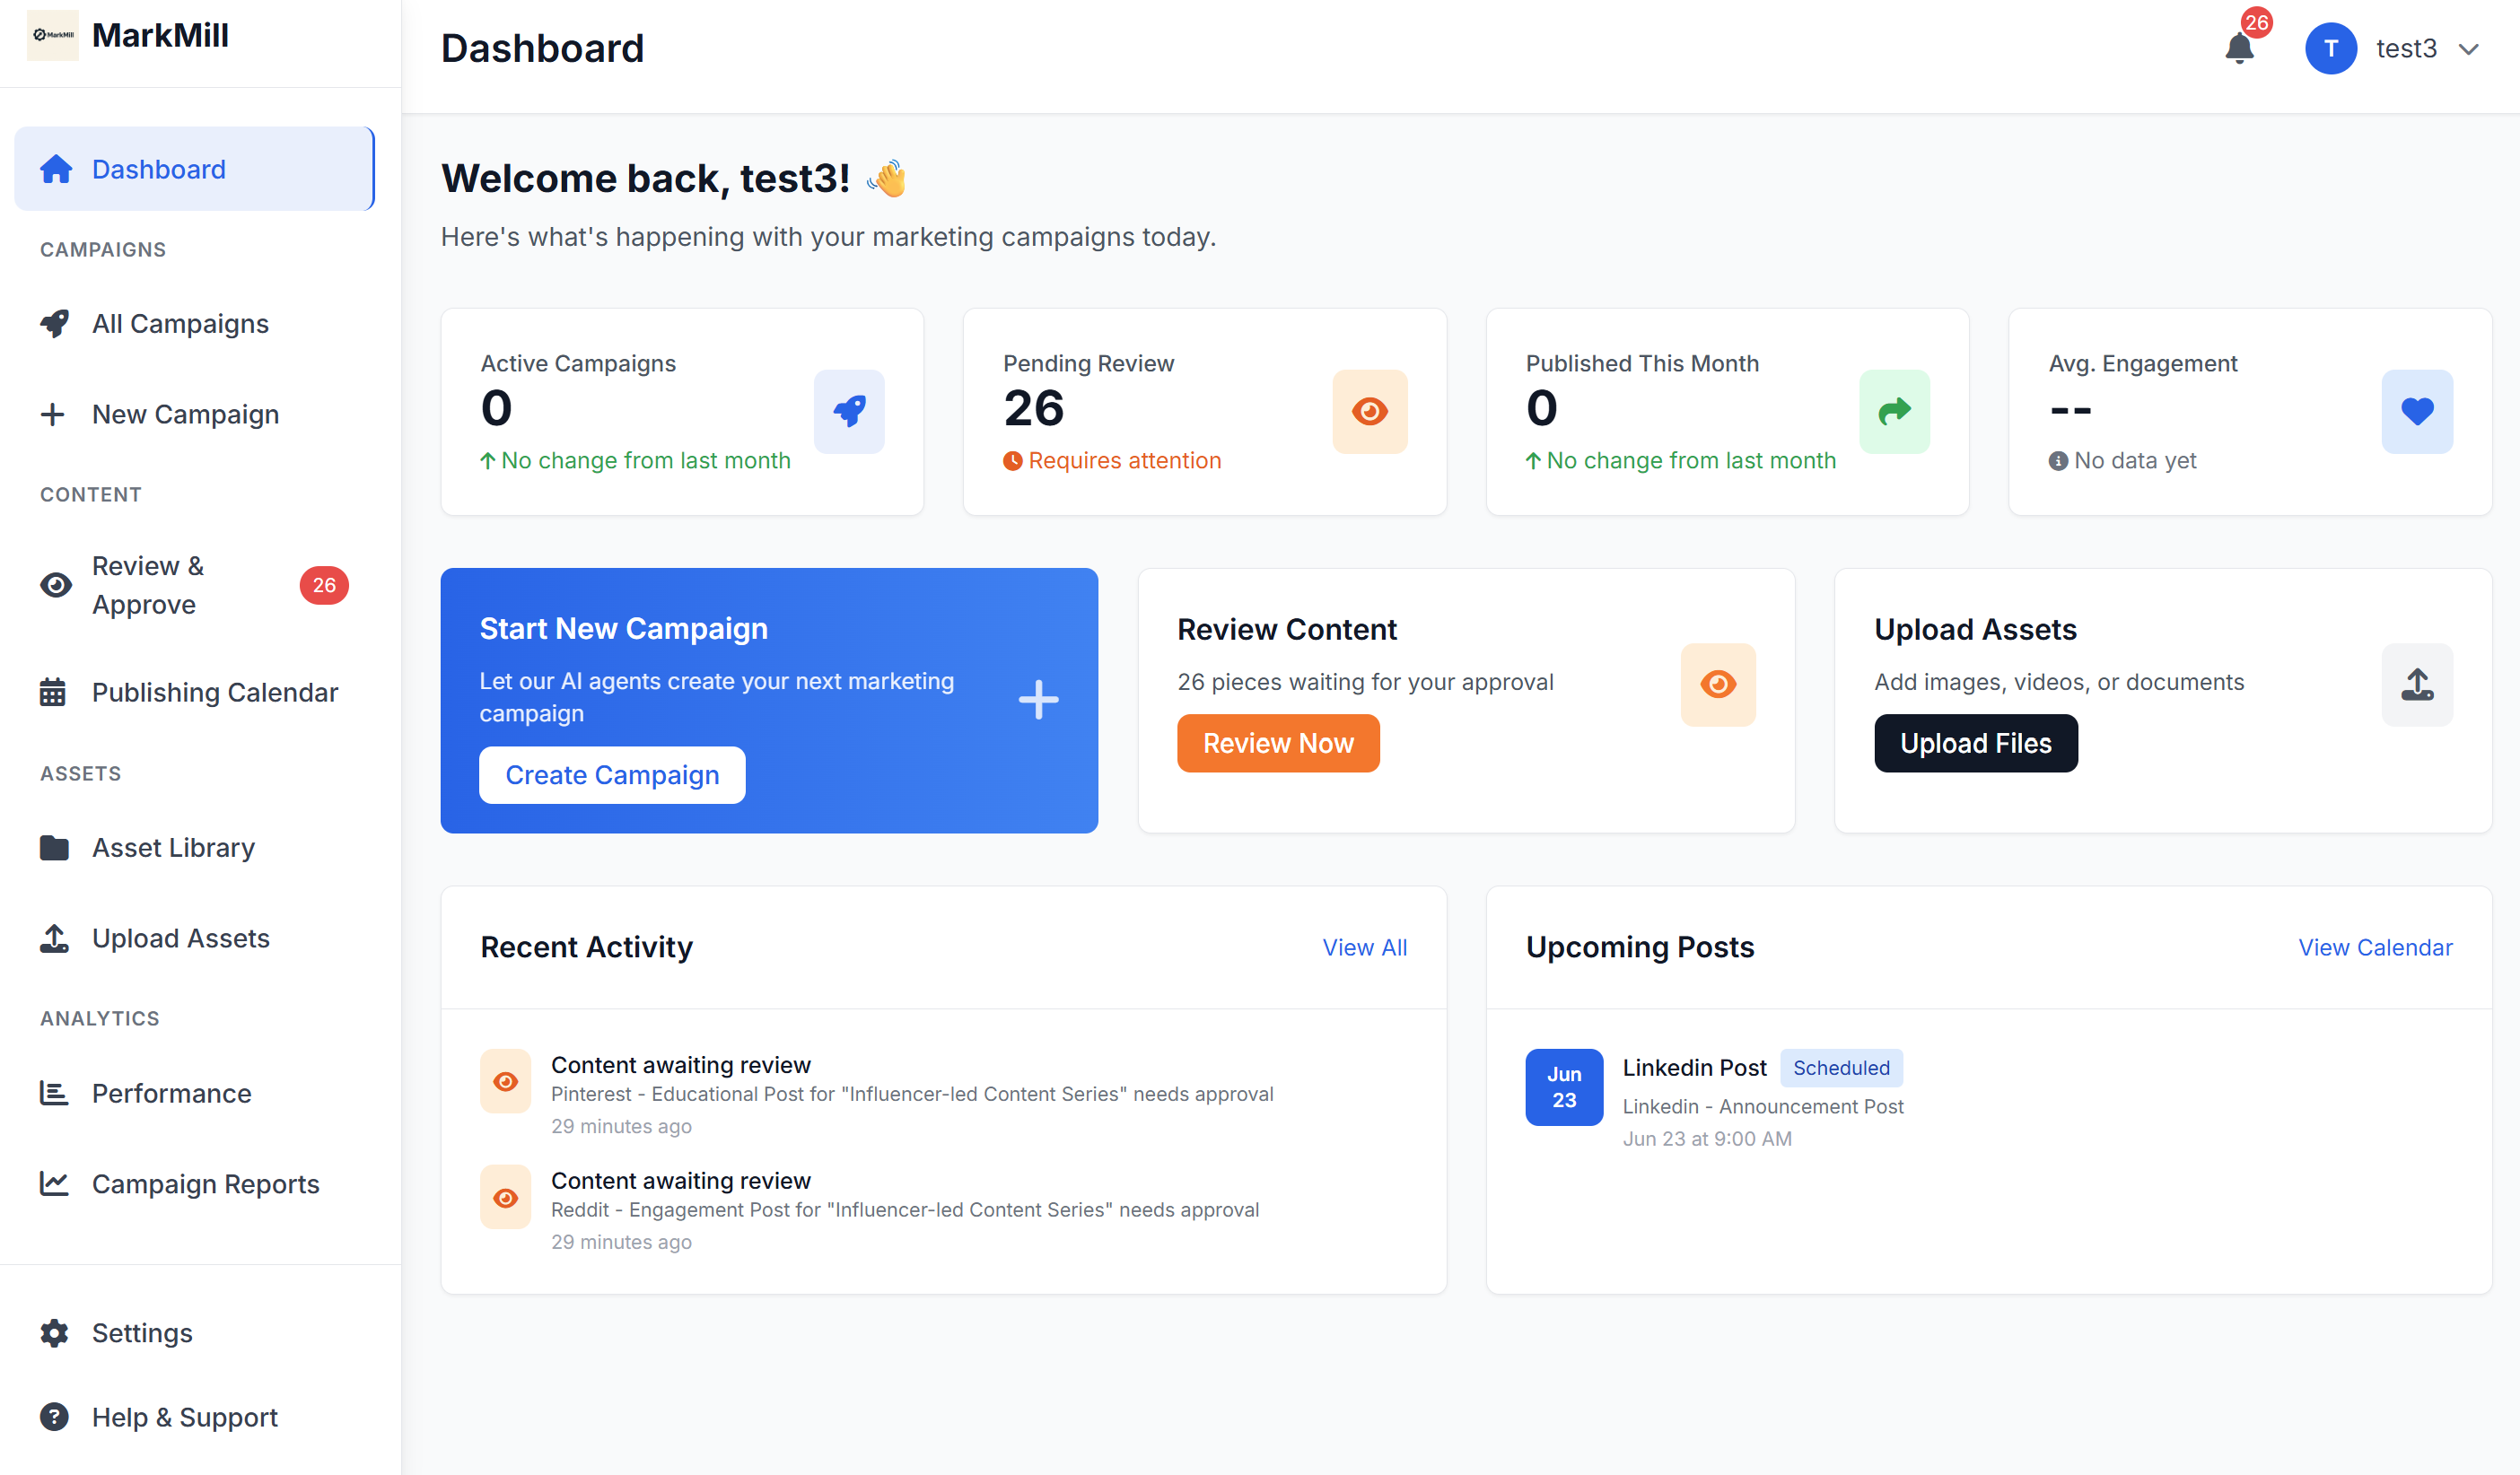This screenshot has width=2520, height=1475.
Task: Click the share arrow icon on Published This Month
Action: tap(1894, 411)
